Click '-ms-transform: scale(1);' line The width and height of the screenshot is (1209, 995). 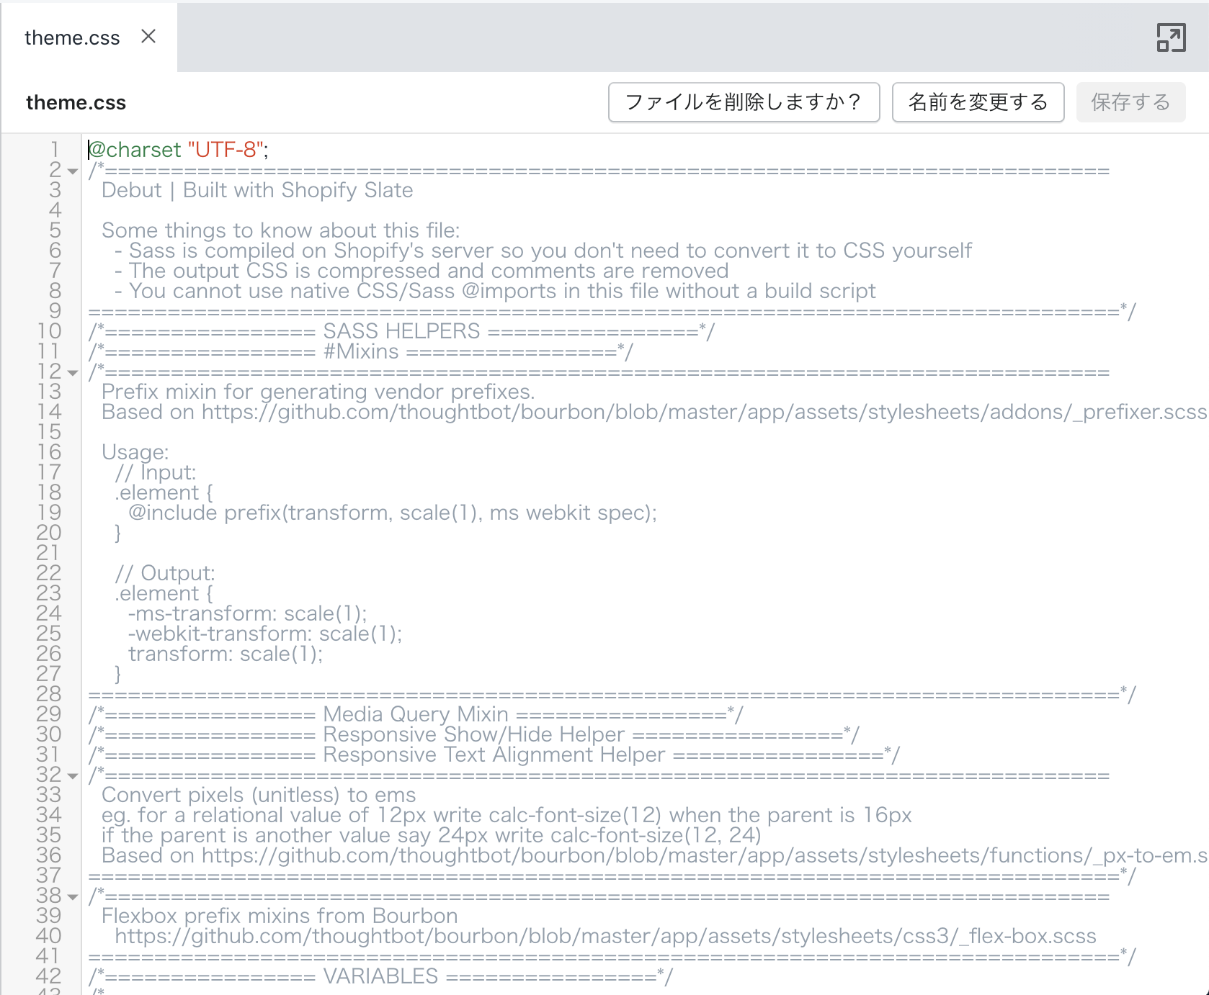247,613
